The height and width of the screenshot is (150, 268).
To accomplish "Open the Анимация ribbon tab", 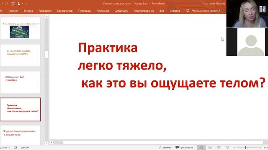I will [x=103, y=11].
